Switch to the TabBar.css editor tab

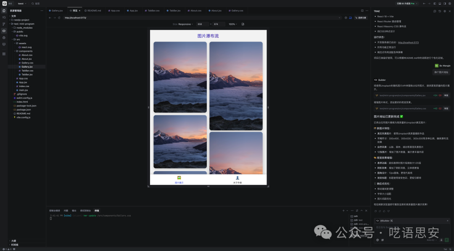point(153,11)
